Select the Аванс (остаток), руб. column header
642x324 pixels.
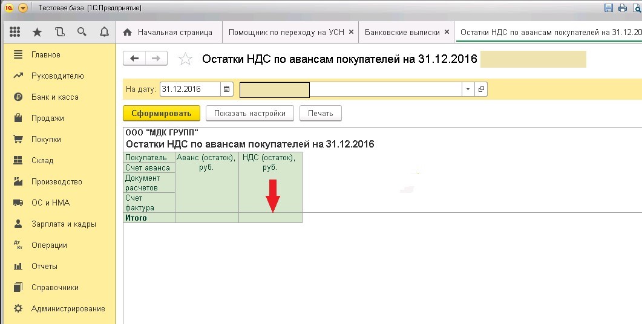pos(207,183)
